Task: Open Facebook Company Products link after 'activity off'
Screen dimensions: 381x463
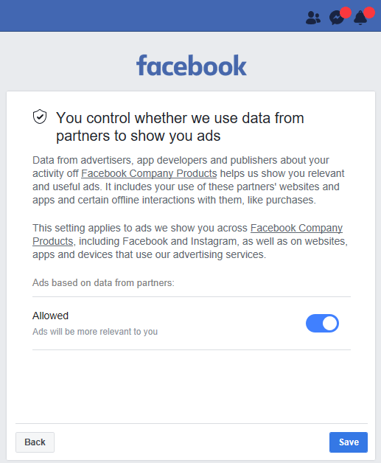Action: [x=149, y=173]
